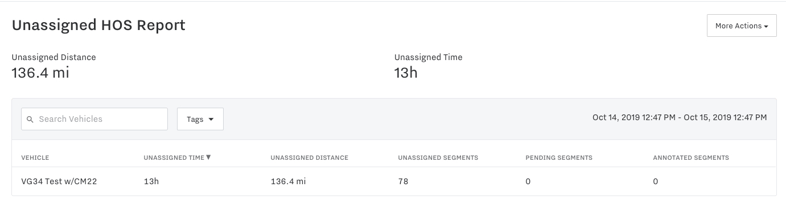The height and width of the screenshot is (204, 786).
Task: Click the search magnifier icon
Action: click(30, 120)
